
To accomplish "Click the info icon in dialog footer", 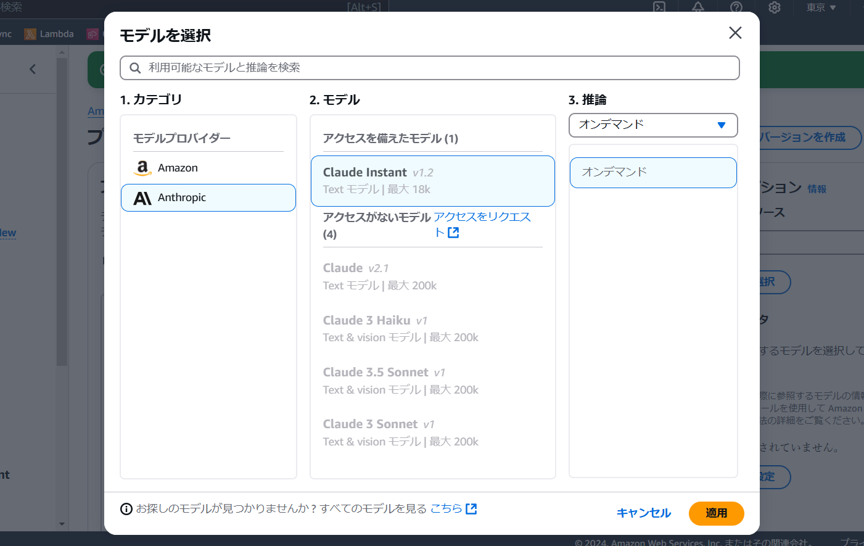I will pos(126,509).
